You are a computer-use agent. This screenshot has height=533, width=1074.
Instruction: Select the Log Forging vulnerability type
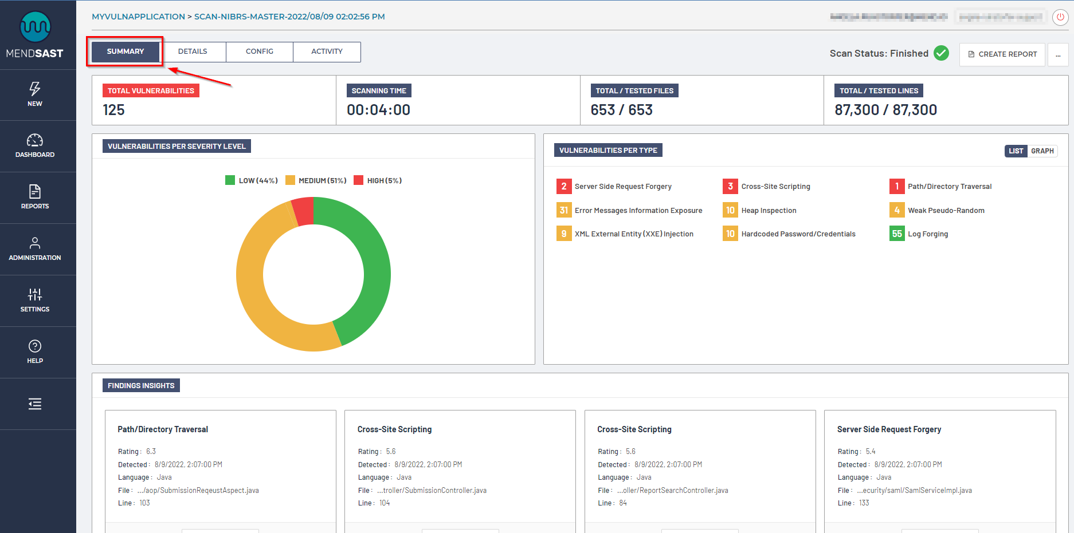point(927,234)
